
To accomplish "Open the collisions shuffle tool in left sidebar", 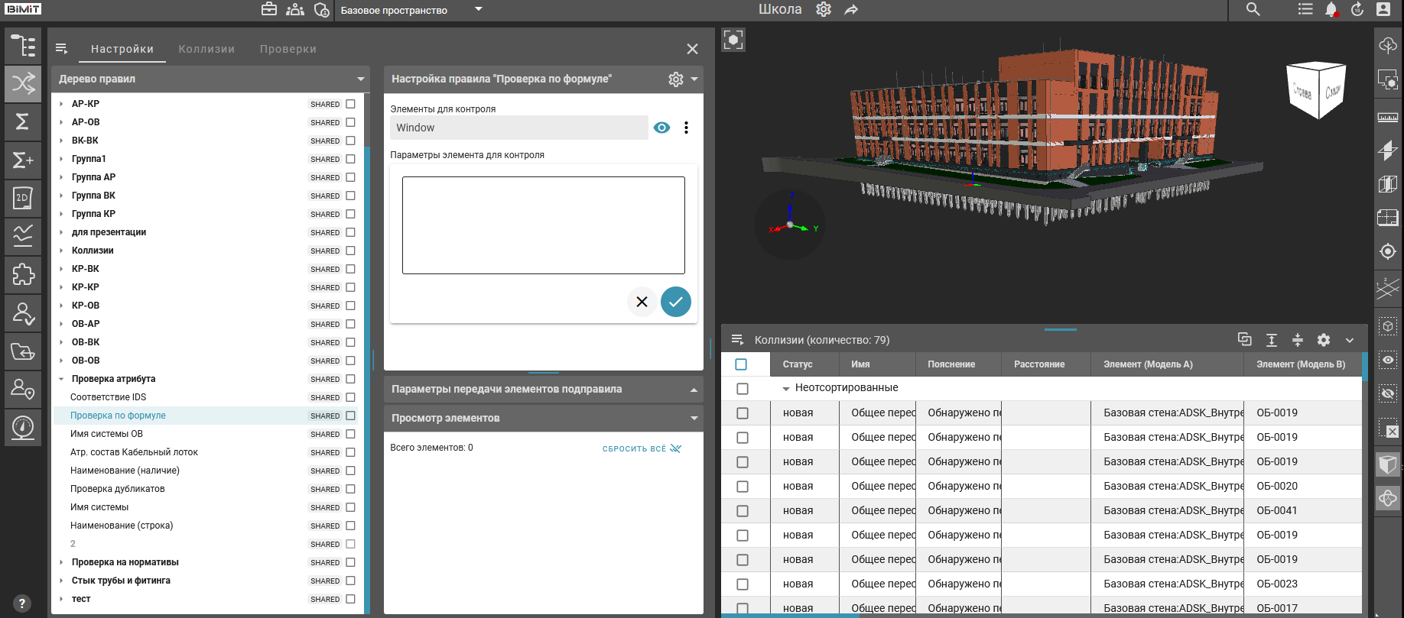I will click(23, 83).
